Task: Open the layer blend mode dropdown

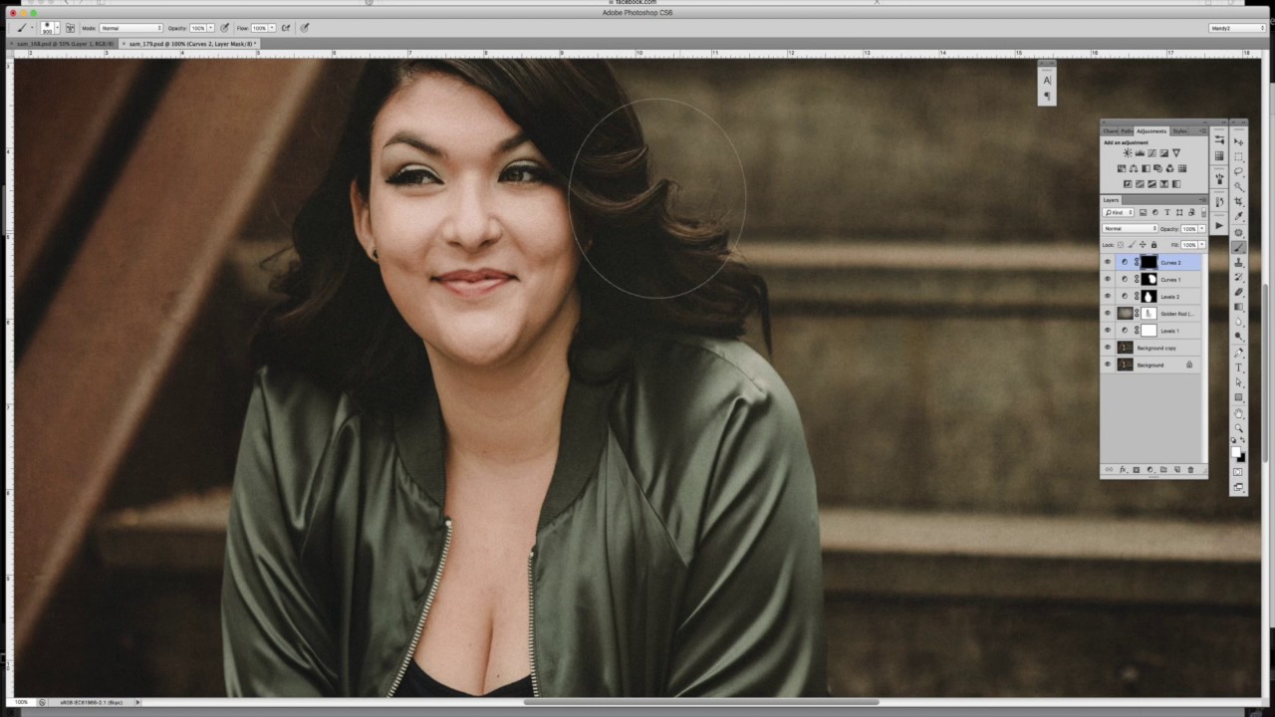Action: point(1131,229)
